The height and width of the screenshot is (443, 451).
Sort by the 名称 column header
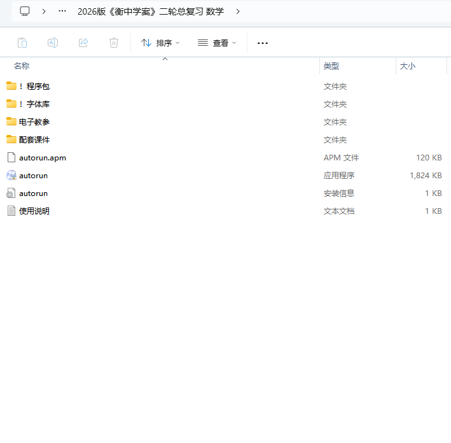coord(22,66)
